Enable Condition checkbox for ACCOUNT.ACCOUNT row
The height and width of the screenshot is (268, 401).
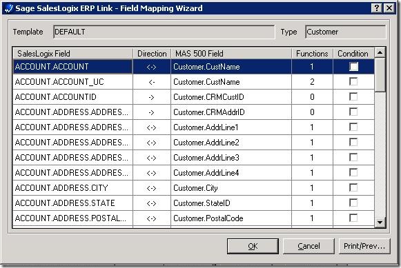[353, 67]
